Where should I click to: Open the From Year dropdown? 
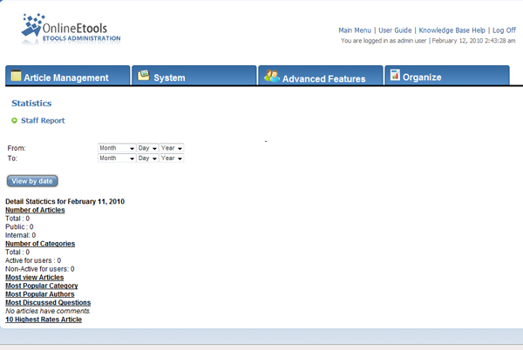[171, 148]
